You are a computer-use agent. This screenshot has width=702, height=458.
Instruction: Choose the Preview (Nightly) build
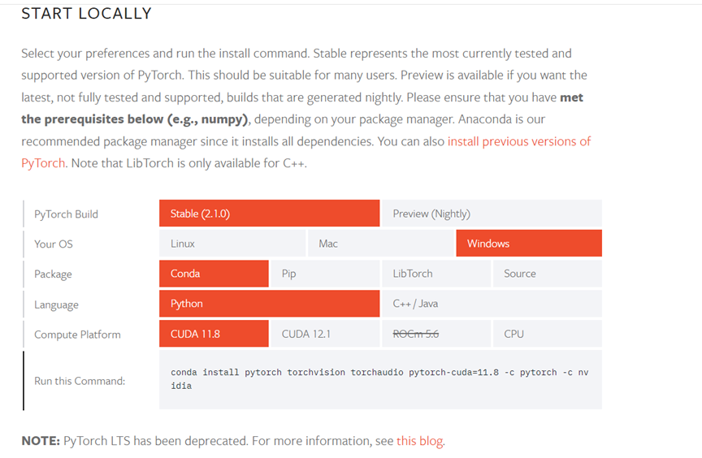coord(491,214)
